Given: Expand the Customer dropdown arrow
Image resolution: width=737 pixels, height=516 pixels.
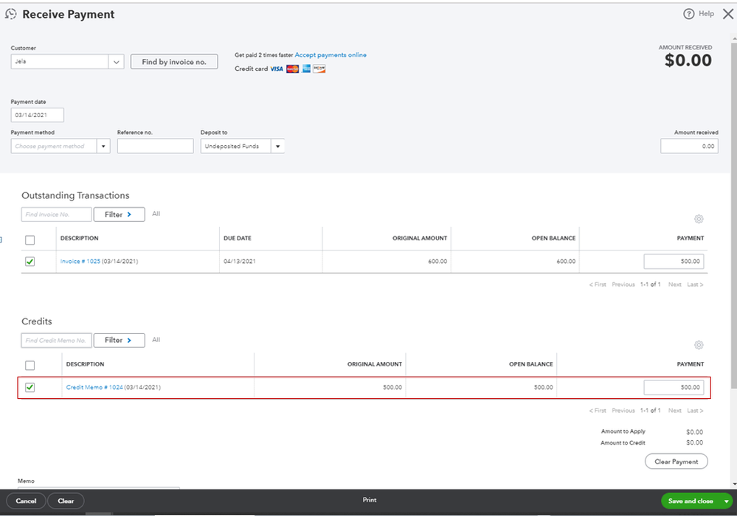Looking at the screenshot, I should click(x=116, y=62).
